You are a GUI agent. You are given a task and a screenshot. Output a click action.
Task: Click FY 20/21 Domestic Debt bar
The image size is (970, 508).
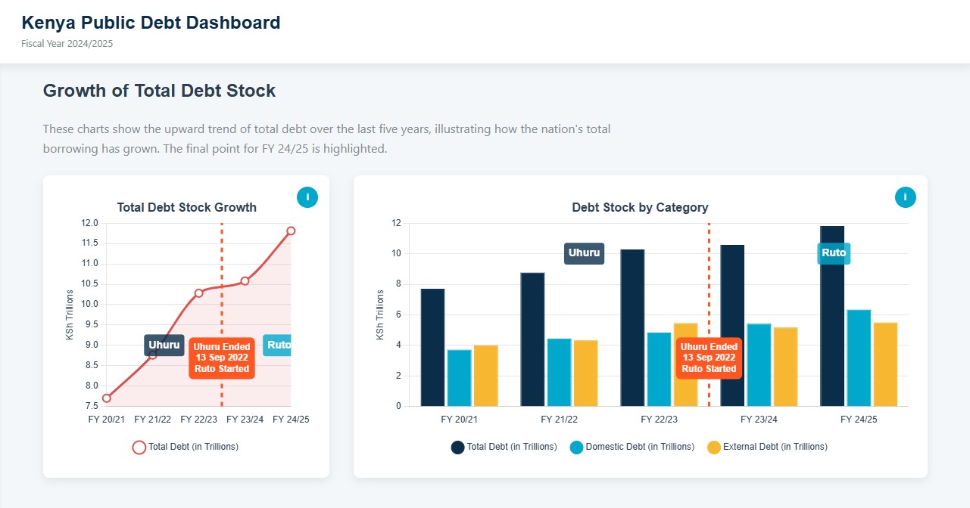click(x=459, y=378)
